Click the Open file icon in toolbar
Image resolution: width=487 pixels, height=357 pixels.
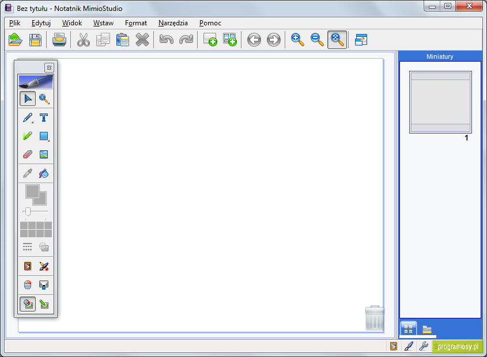[15, 40]
